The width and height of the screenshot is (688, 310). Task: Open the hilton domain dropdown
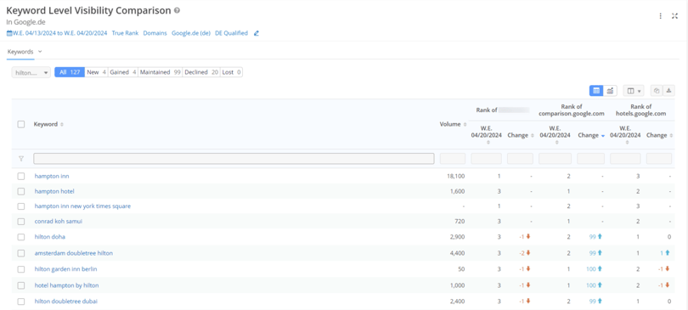[x=31, y=73]
